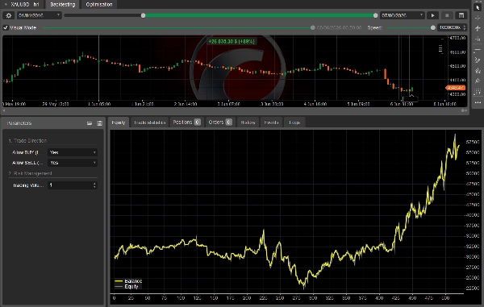
Task: Select the pin marker drawing tool
Action: pos(478,81)
